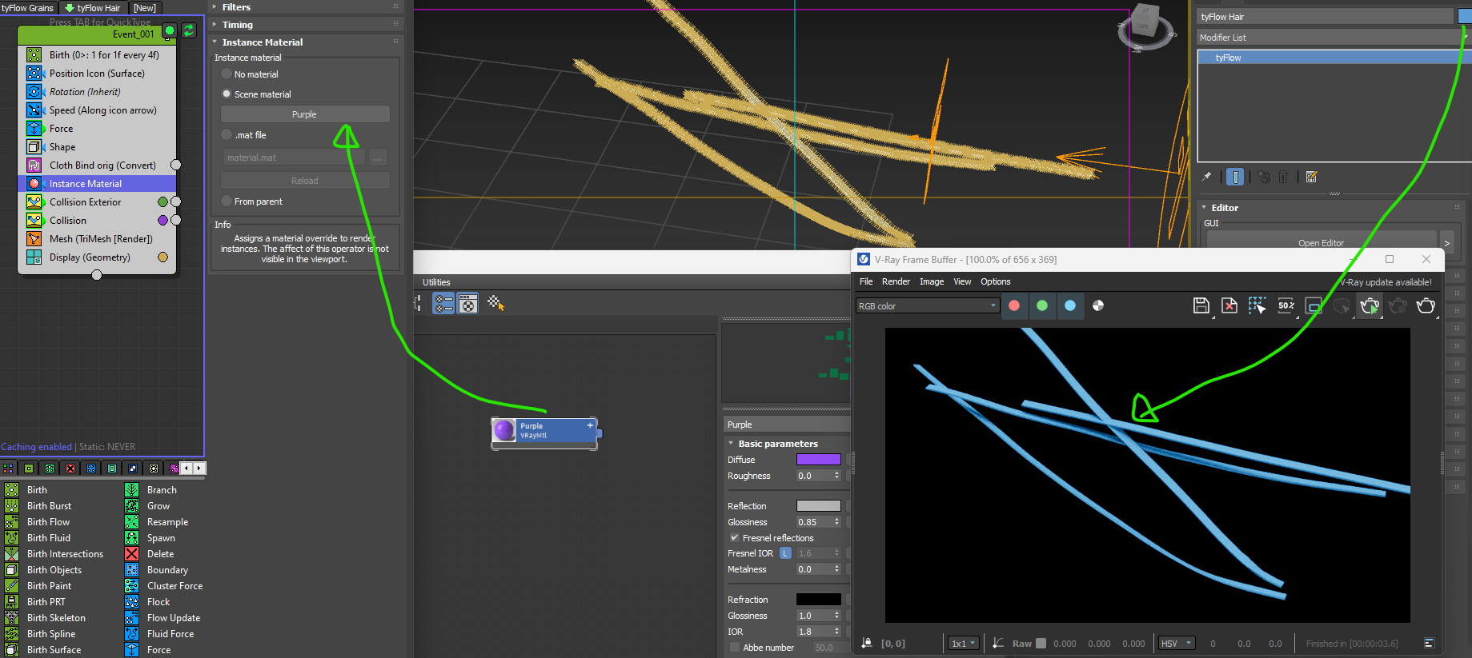
Task: Open the RGB color channel dropdown
Action: coord(928,306)
